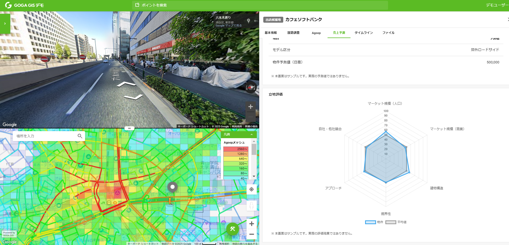
Task: Move forward using upper road arrow
Action: pyautogui.click(x=126, y=84)
